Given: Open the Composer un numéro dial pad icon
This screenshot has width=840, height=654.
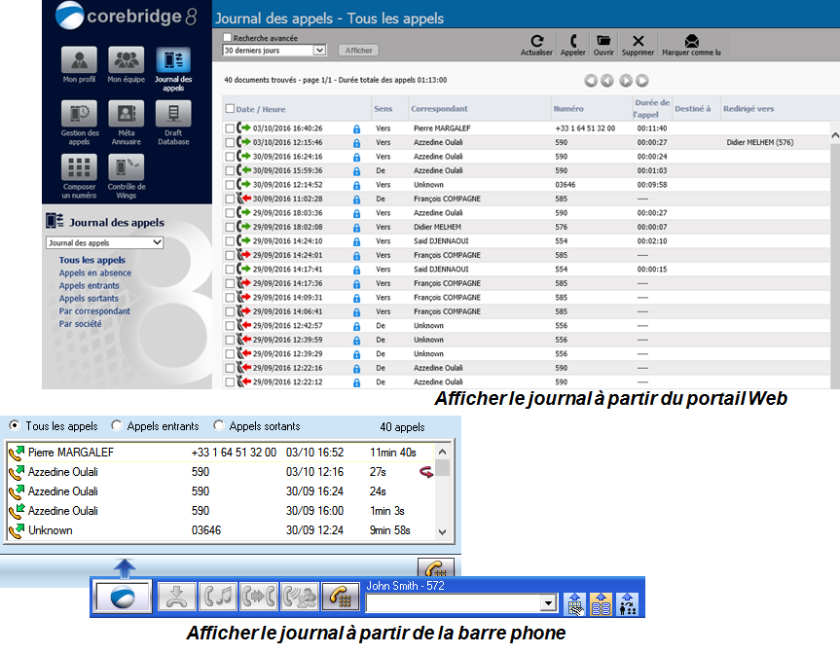Looking at the screenshot, I should (78, 167).
